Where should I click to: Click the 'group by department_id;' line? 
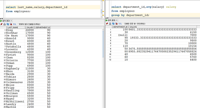click(x=130, y=15)
